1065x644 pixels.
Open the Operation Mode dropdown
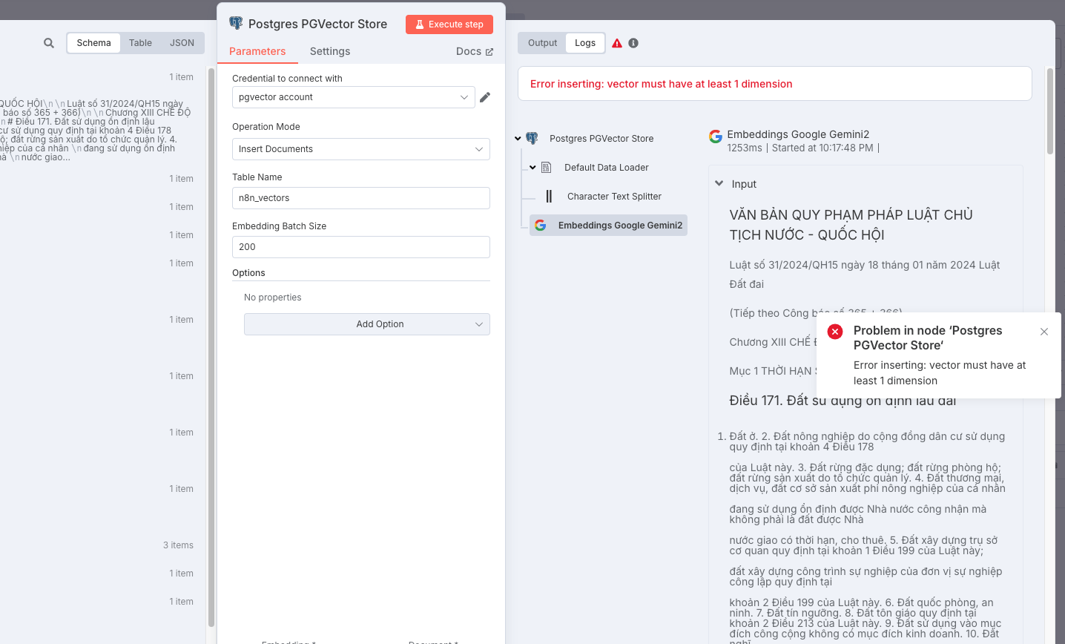[x=361, y=149]
